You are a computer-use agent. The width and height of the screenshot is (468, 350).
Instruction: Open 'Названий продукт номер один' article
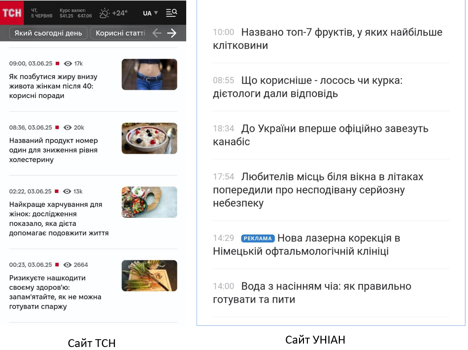[x=53, y=150]
